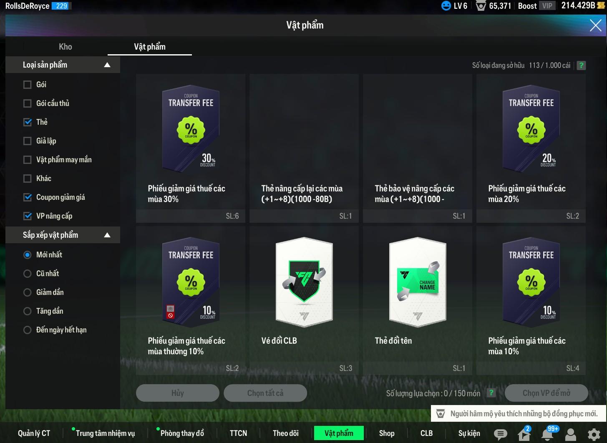Click the green help icon near owned count
This screenshot has width=607, height=443.
pos(581,65)
